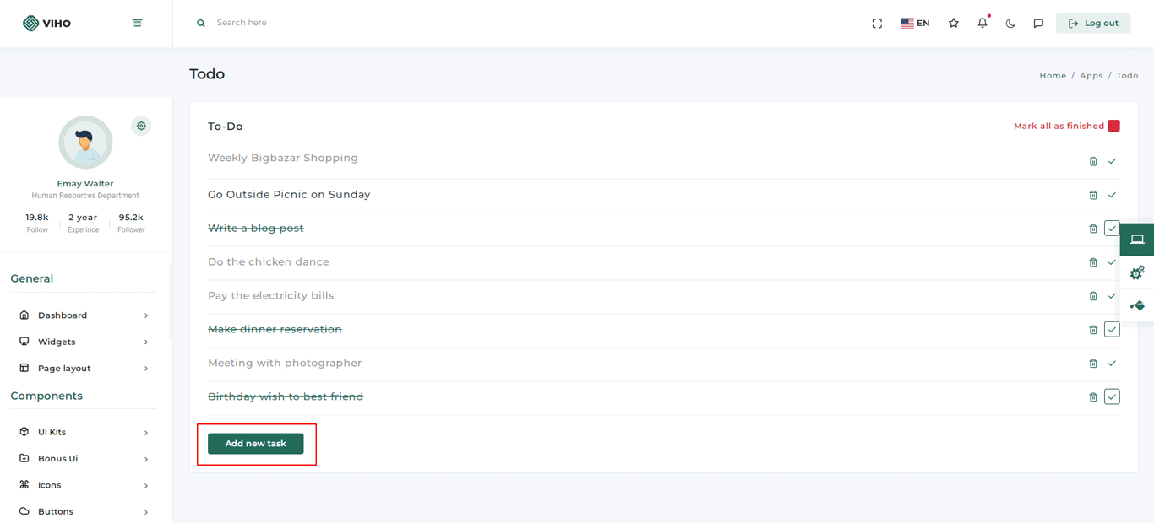The image size is (1154, 523).
Task: Open the notifications bell
Action: click(x=982, y=24)
